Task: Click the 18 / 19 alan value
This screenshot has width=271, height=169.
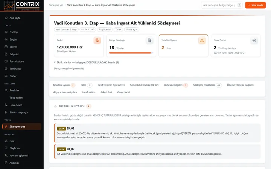Action: [117, 48]
